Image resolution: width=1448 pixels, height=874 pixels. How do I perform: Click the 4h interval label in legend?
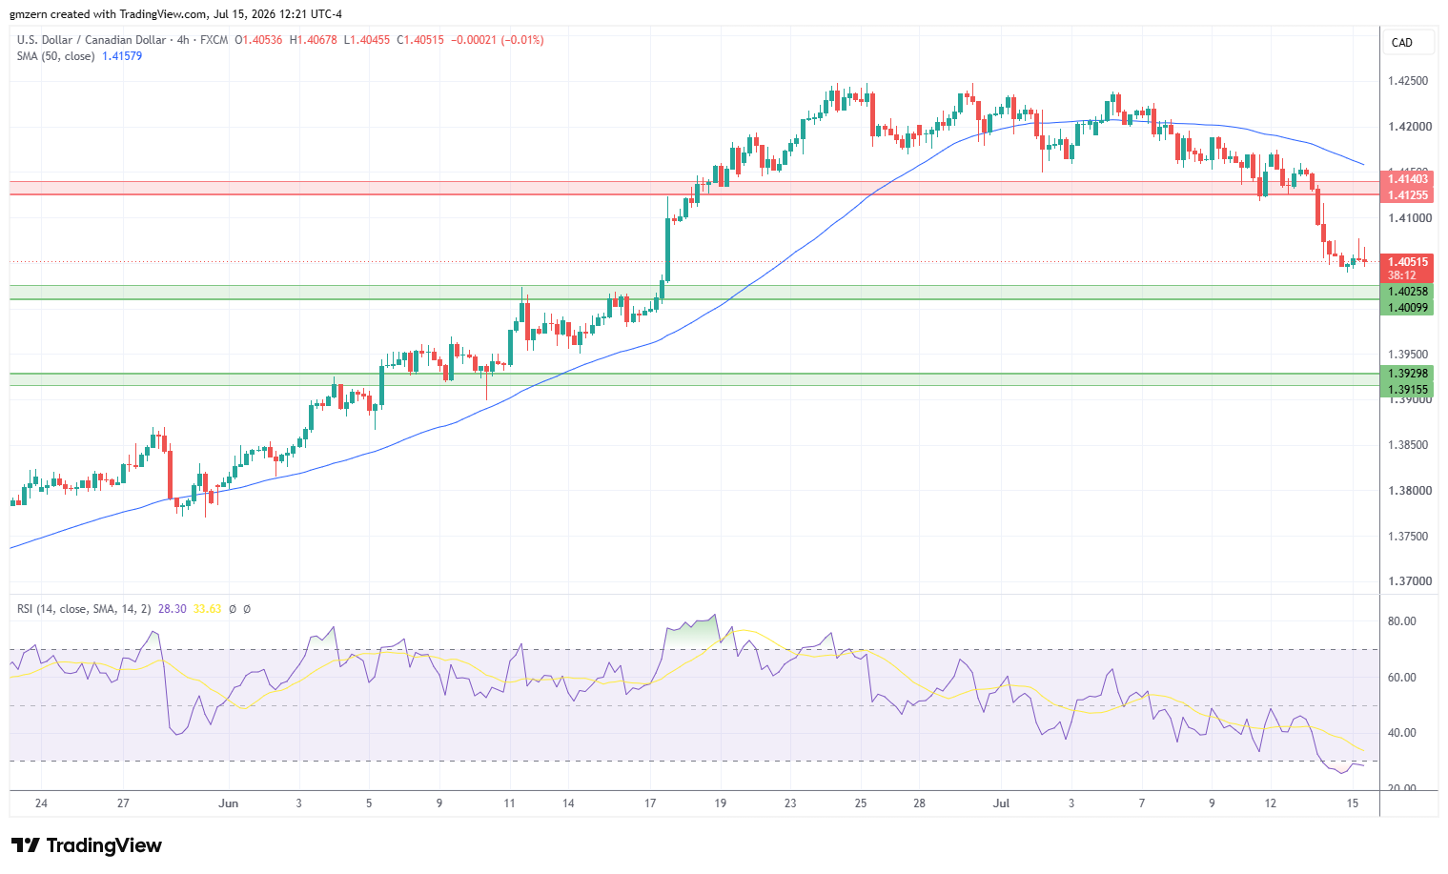(x=184, y=40)
